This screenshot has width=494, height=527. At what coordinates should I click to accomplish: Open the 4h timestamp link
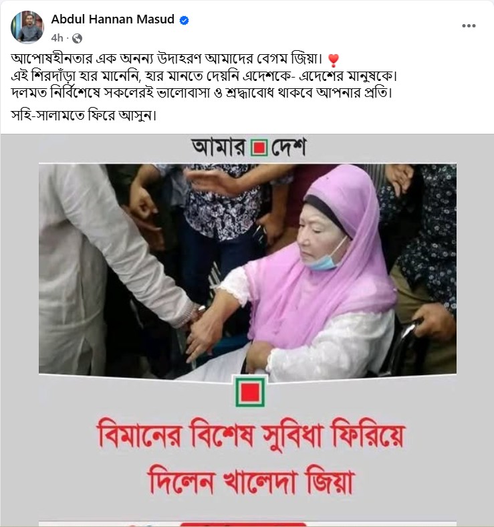tap(57, 38)
